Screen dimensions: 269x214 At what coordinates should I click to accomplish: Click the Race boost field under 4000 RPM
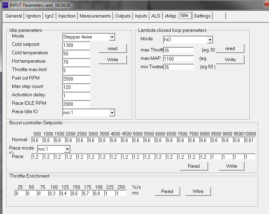[x=115, y=157]
